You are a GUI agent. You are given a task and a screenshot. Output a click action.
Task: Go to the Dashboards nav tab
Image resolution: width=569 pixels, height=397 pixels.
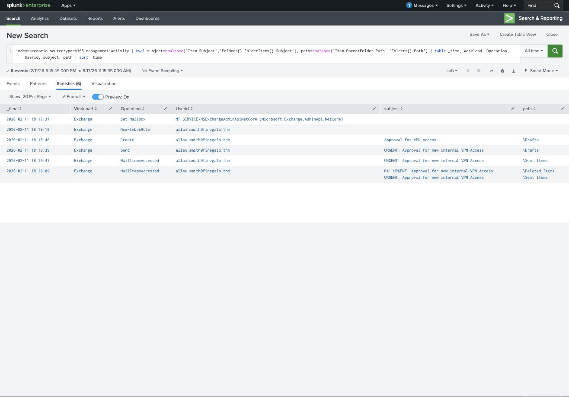tap(147, 19)
